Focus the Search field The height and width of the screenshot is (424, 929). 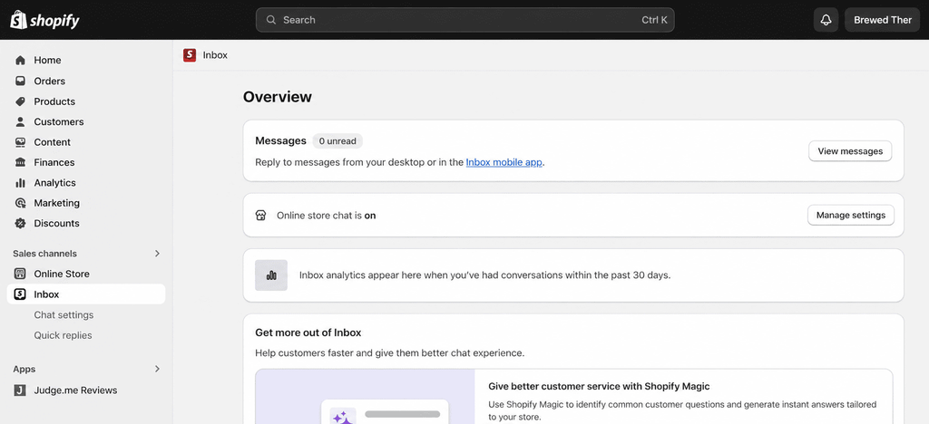click(465, 20)
